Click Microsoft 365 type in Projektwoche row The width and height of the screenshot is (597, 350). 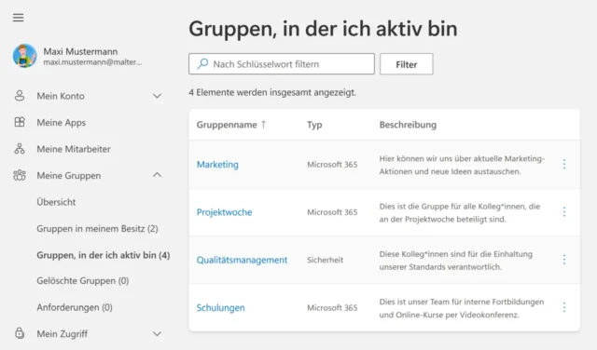point(332,212)
